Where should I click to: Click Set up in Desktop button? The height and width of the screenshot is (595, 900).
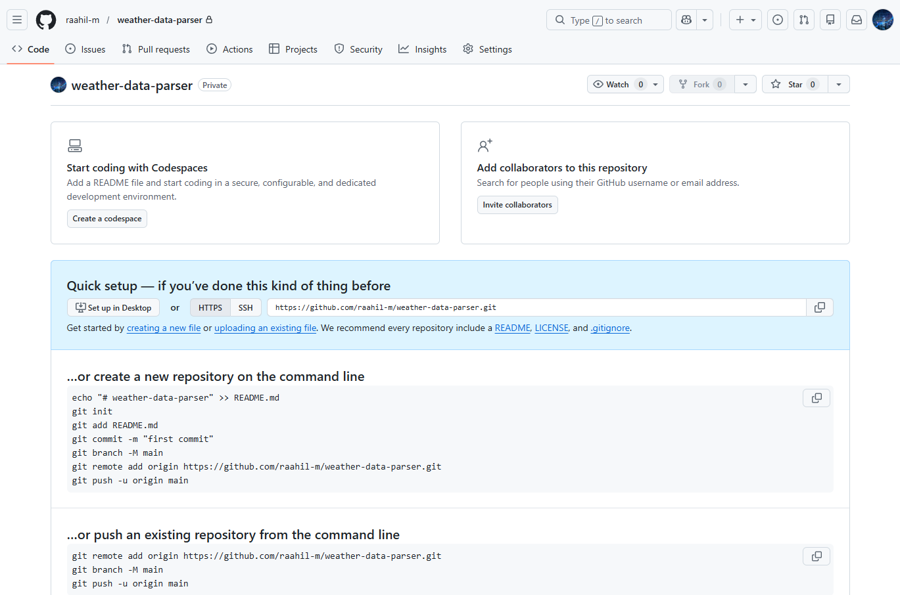(113, 307)
